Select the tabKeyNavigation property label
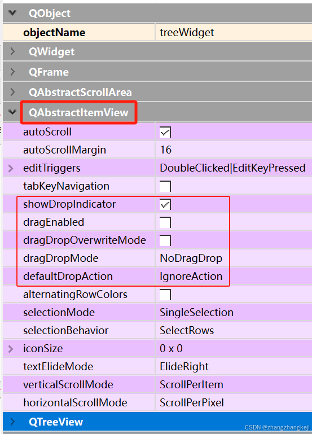This screenshot has height=434, width=312. pos(66,186)
